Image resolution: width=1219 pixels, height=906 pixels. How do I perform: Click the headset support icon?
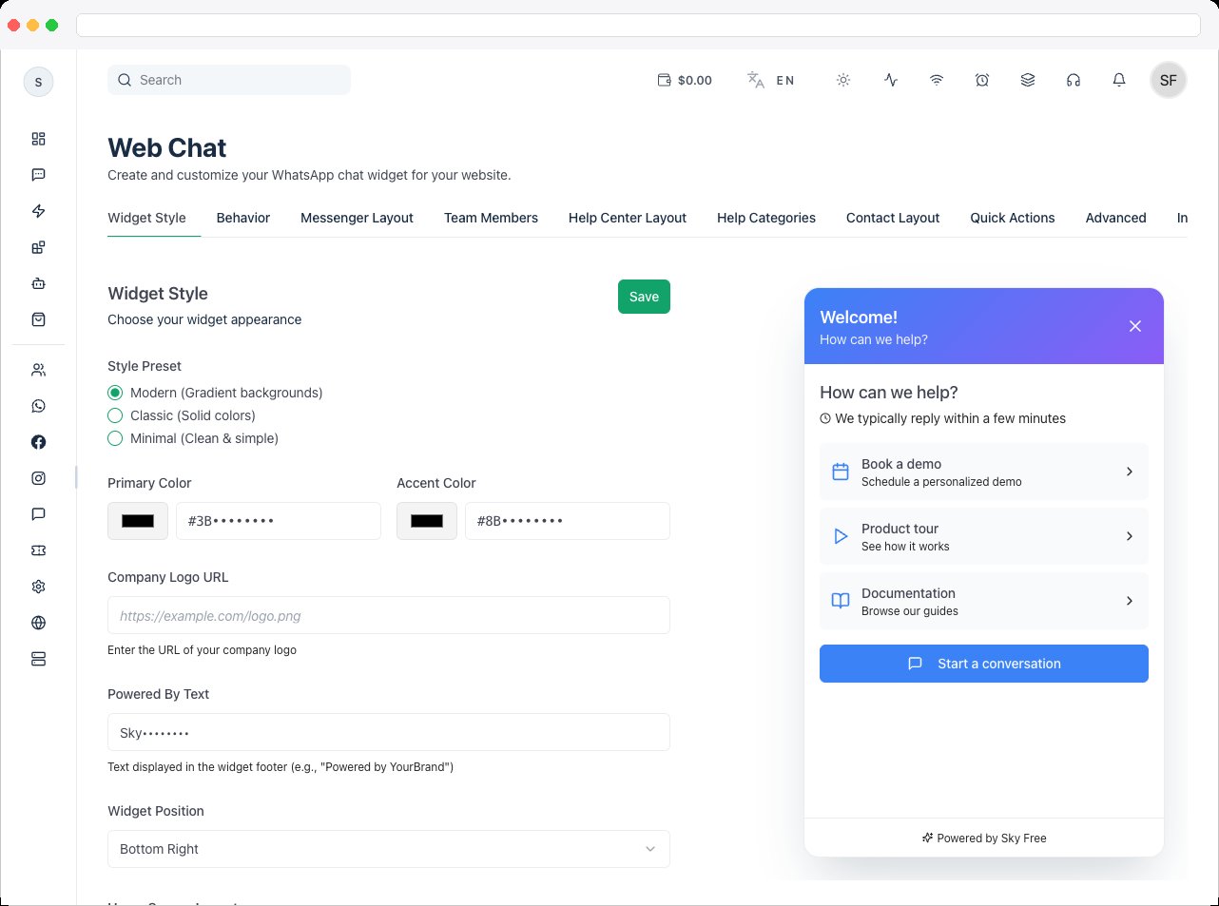(1074, 80)
